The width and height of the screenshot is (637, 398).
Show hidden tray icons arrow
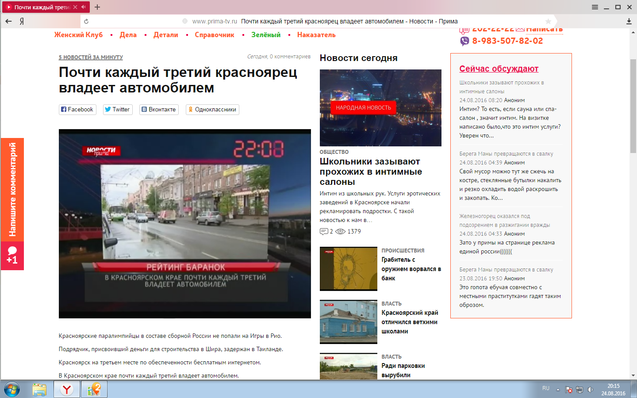click(x=558, y=390)
